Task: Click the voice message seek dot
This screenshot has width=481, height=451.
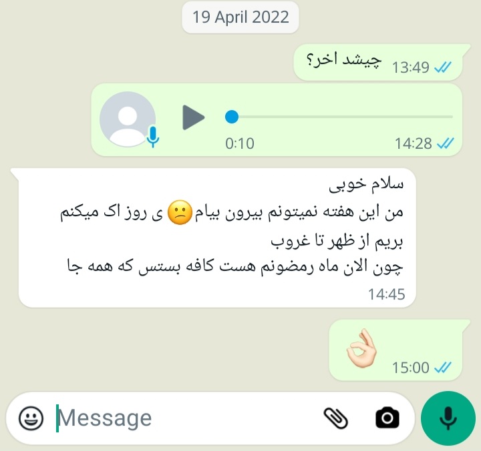Action: (x=232, y=117)
